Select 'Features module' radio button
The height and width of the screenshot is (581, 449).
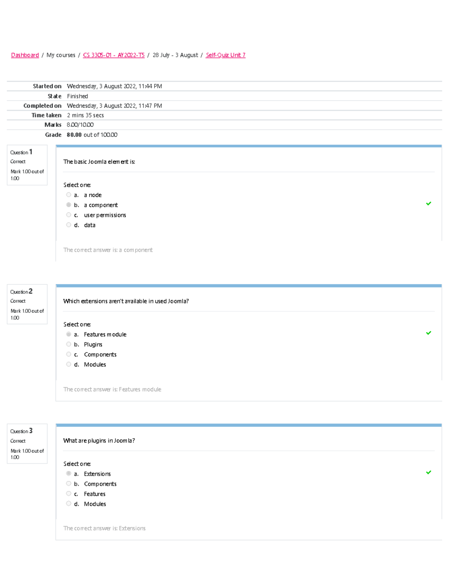tap(68, 334)
